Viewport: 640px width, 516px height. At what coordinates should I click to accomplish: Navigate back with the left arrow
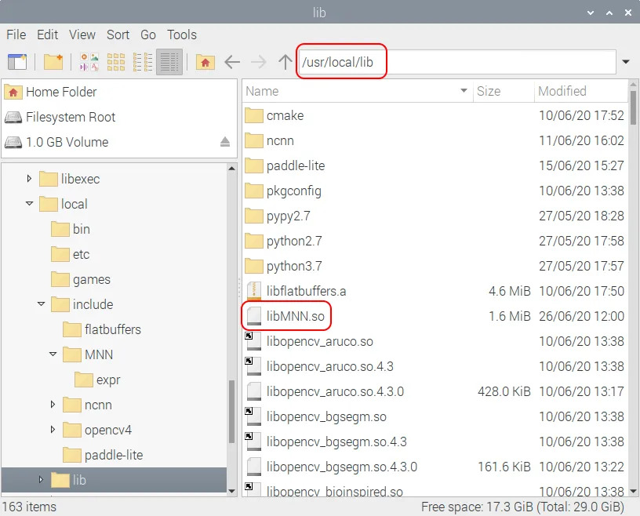point(232,62)
